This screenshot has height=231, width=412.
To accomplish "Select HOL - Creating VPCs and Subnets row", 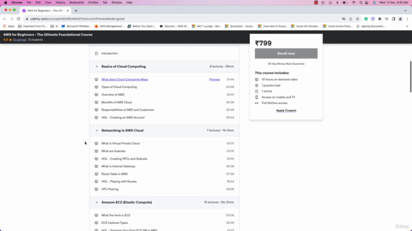I will 164,158.
